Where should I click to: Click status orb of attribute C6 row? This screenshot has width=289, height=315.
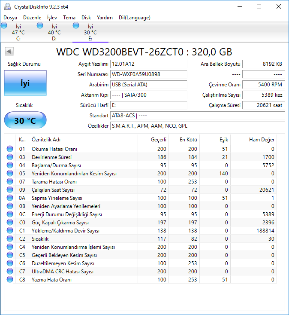click(10, 263)
